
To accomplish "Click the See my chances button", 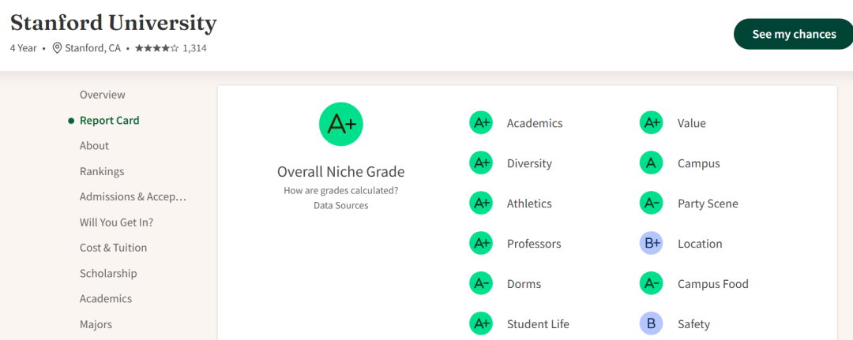I will [794, 34].
